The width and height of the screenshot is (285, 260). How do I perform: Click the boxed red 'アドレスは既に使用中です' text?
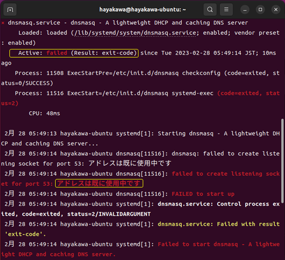tap(99, 183)
